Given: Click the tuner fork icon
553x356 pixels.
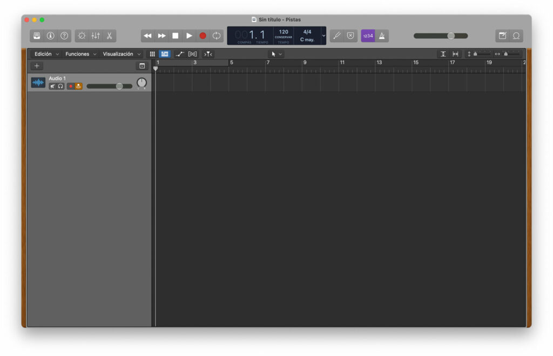Looking at the screenshot, I should click(x=337, y=36).
